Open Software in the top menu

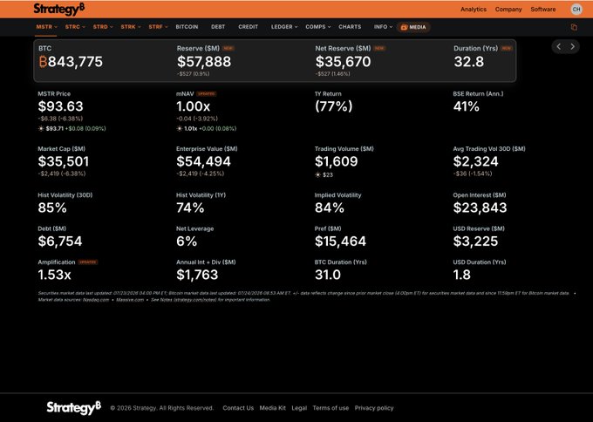[543, 9]
